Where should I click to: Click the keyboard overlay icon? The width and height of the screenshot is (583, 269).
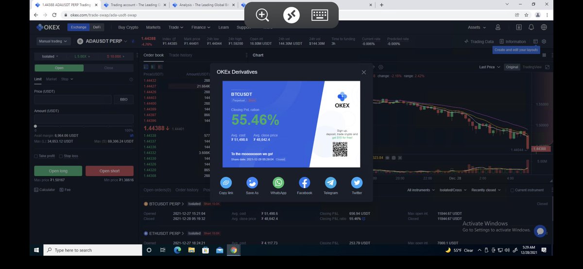(x=320, y=15)
